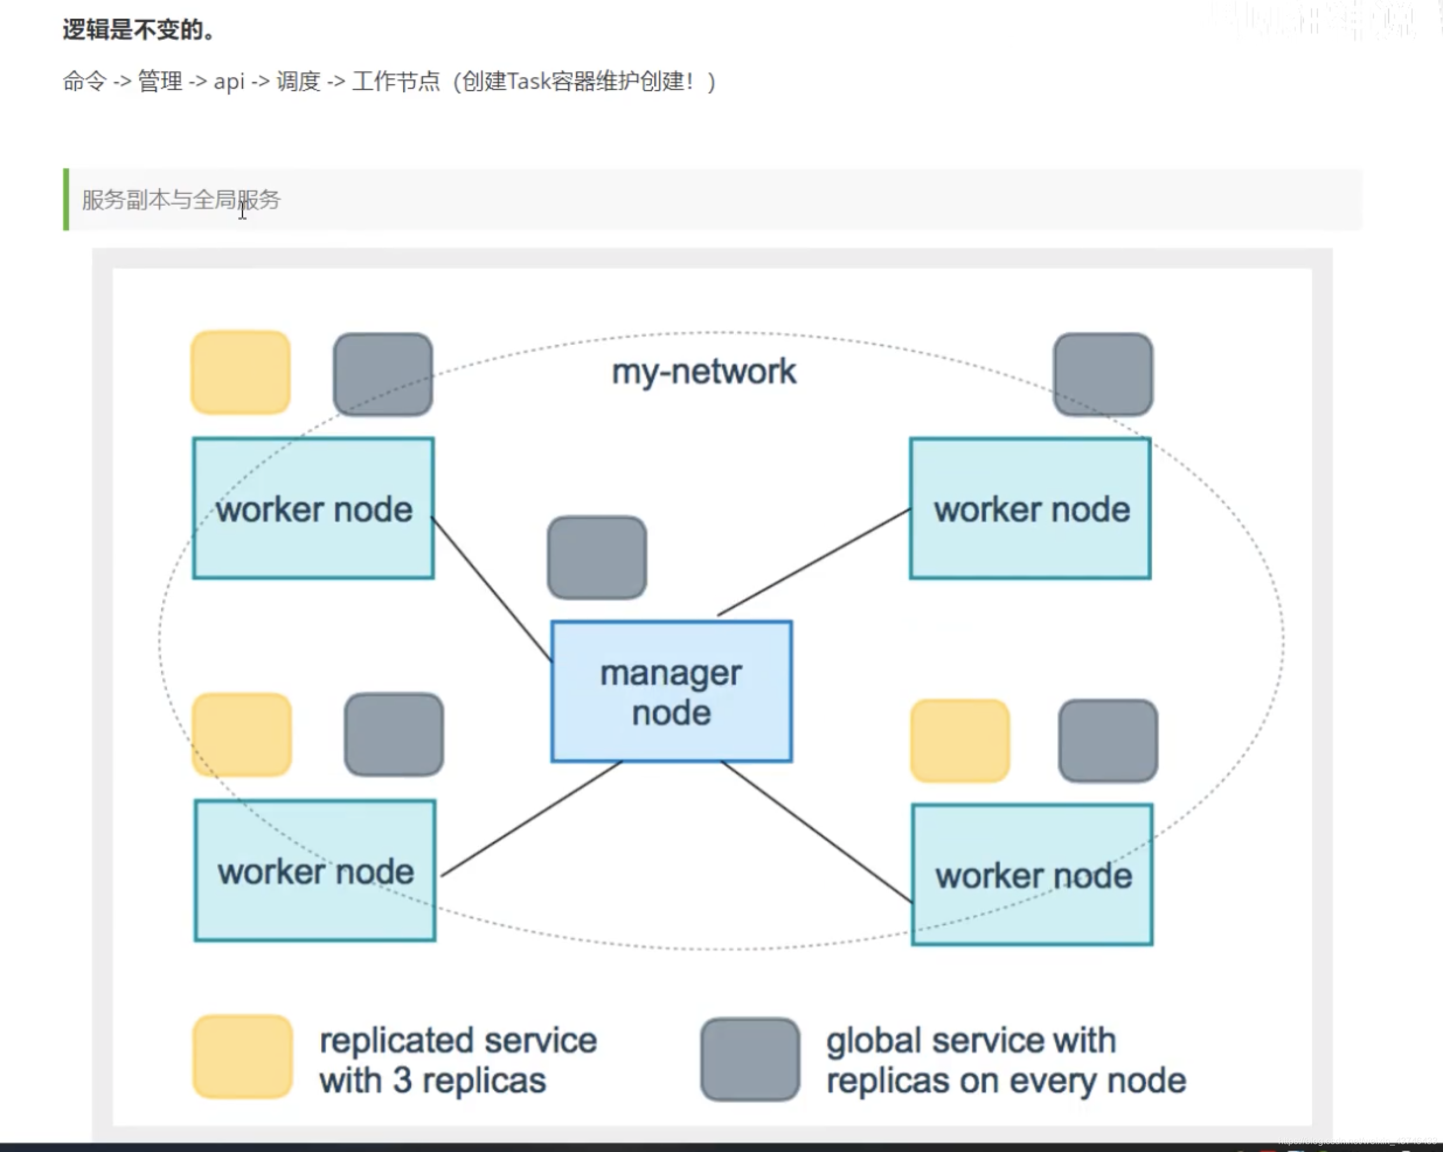1443x1152 pixels.
Task: Click the replicated service with 3 replicas text
Action: (x=457, y=1060)
